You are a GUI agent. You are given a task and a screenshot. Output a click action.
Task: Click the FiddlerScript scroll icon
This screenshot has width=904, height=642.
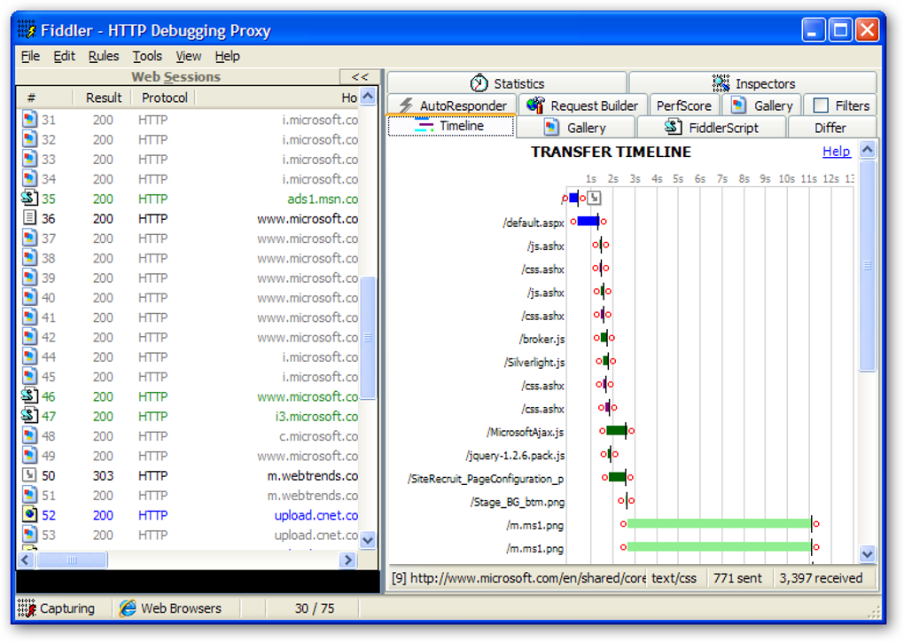pyautogui.click(x=674, y=127)
